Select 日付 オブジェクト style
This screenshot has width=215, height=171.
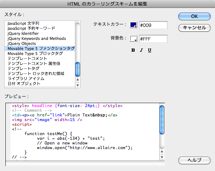40,84
